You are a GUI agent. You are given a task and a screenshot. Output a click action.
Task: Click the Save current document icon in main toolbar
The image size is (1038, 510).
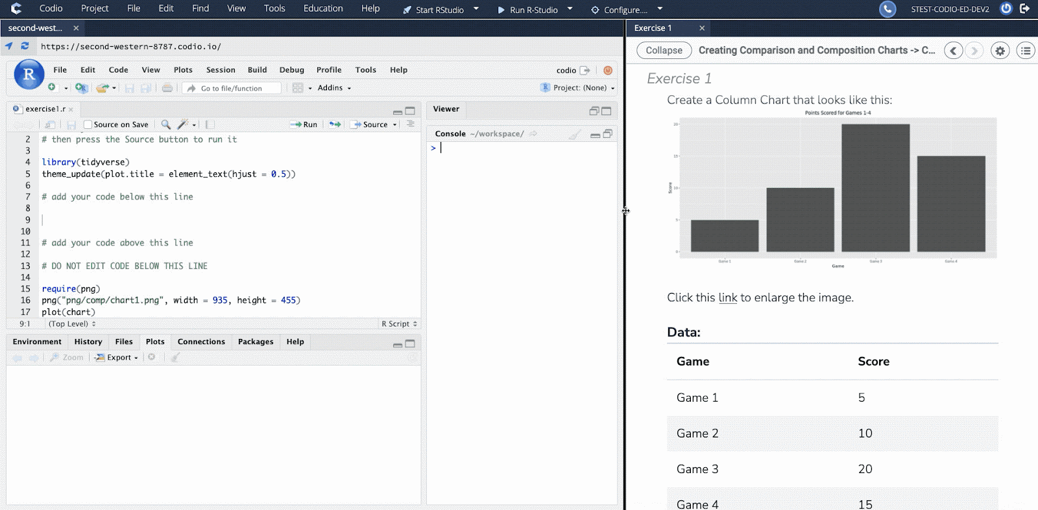click(129, 87)
